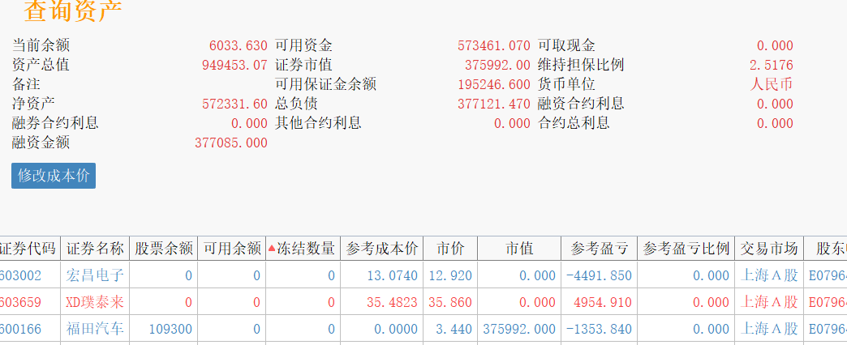The width and height of the screenshot is (847, 345).
Task: Click 维持担保比例 value 2.5176
Action: click(x=772, y=66)
